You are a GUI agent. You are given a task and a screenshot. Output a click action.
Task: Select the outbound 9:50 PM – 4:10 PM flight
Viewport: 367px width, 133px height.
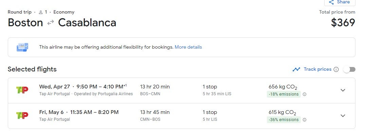(182, 90)
